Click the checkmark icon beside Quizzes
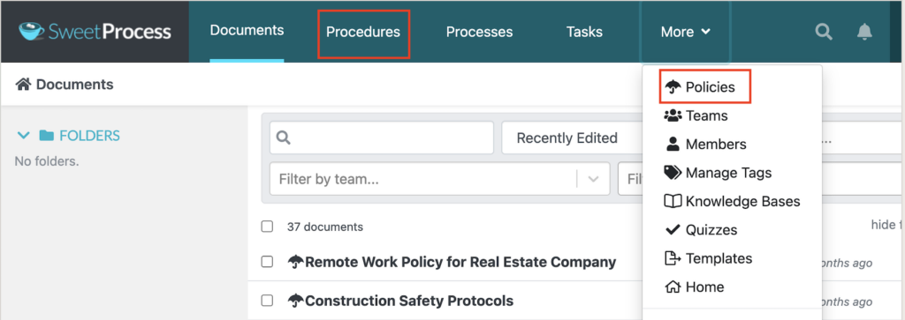The width and height of the screenshot is (905, 320). 673,229
